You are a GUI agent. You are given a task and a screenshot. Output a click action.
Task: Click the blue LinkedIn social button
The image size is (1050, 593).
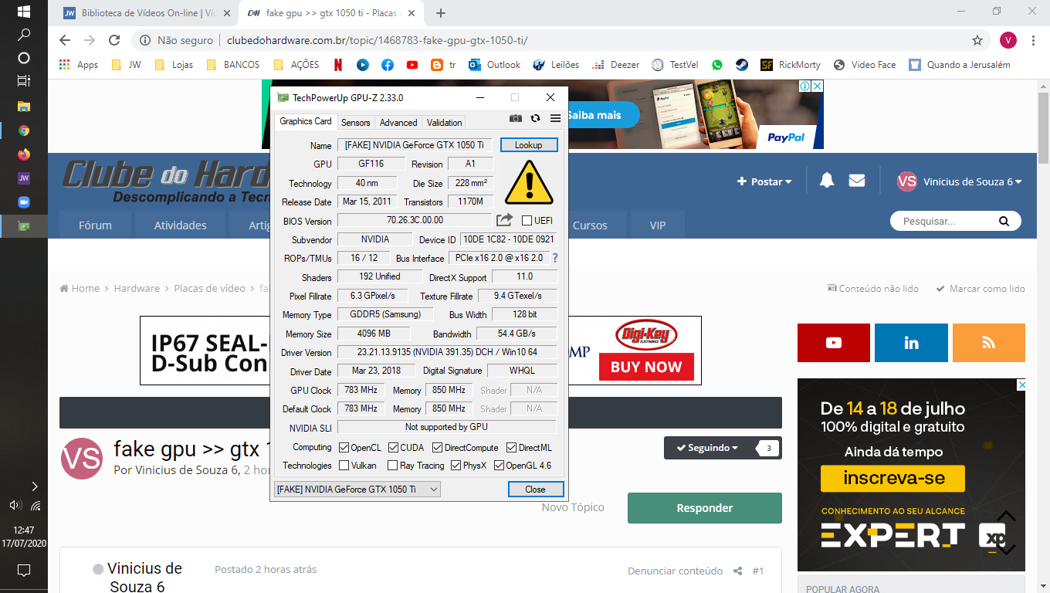click(x=911, y=343)
